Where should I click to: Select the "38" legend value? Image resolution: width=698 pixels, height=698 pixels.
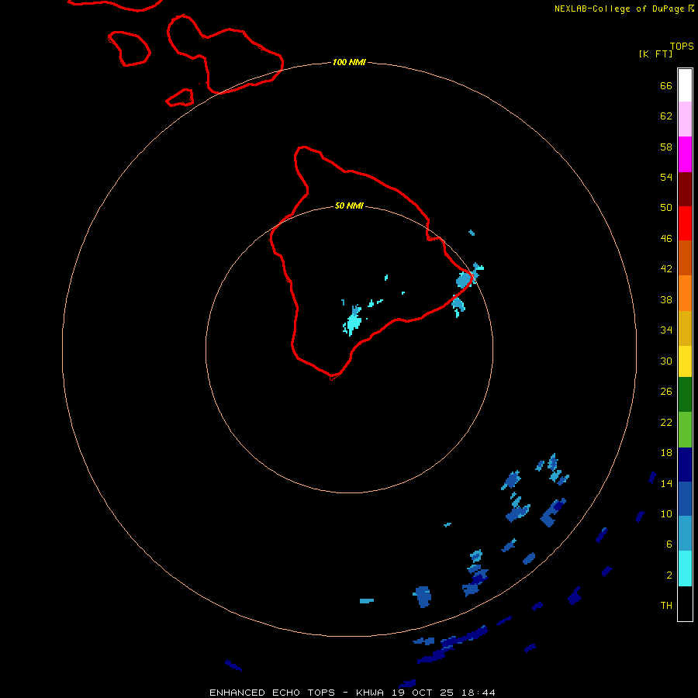(666, 299)
